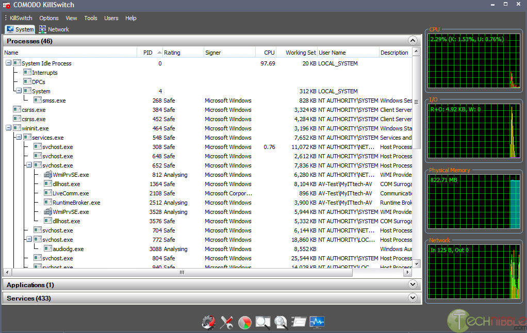The width and height of the screenshot is (527, 333).
Task: Sort processes by the CPU column header
Action: tap(269, 53)
